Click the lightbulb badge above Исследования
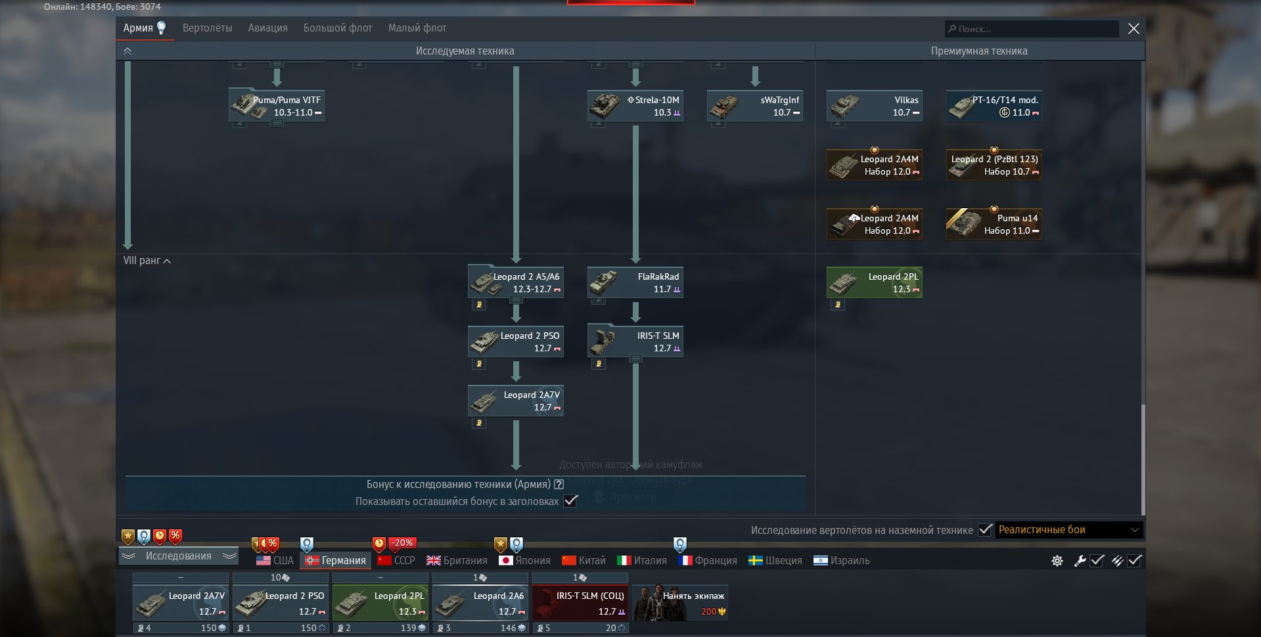This screenshot has height=637, width=1261. (143, 537)
